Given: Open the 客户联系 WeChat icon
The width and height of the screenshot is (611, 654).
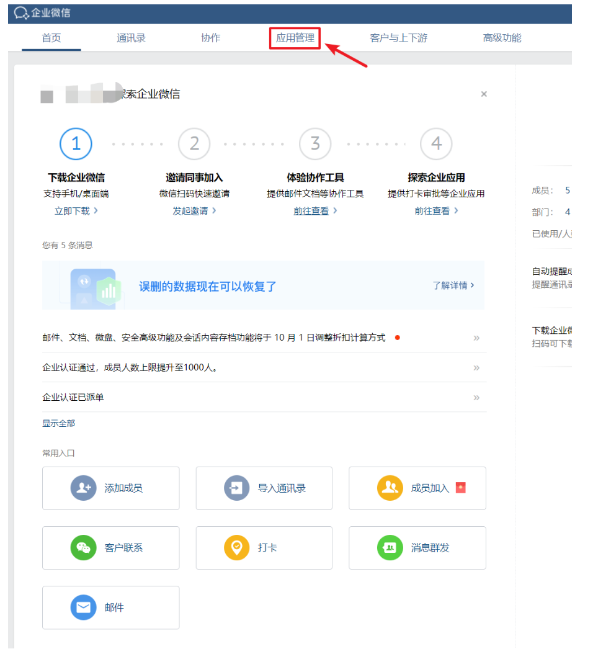Looking at the screenshot, I should (83, 547).
